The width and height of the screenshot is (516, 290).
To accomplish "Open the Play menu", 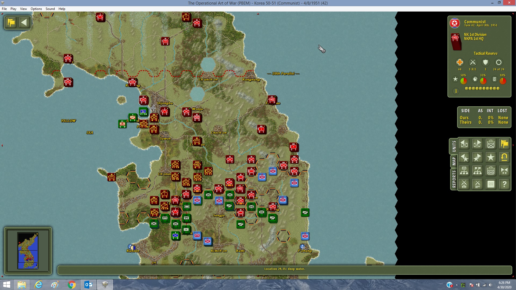I will pos(13,9).
